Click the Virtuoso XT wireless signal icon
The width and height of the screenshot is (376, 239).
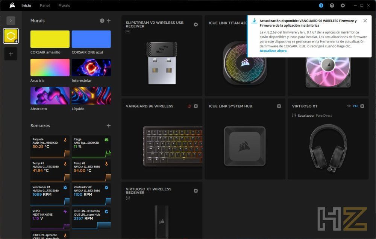[x=349, y=106]
